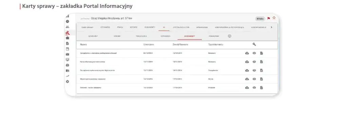Select the 'Zarządzenie wykonania wyroku' row name
The width and height of the screenshot is (347, 136).
pyautogui.click(x=97, y=70)
